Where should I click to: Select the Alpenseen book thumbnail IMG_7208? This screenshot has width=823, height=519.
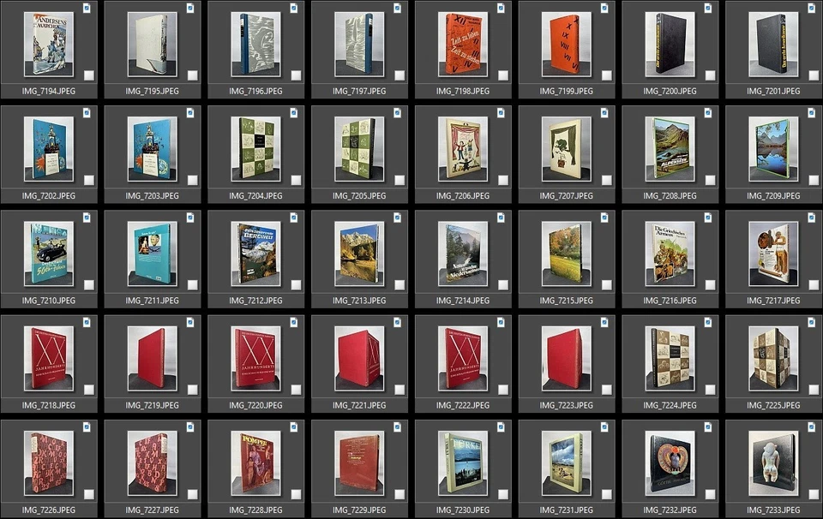point(670,149)
